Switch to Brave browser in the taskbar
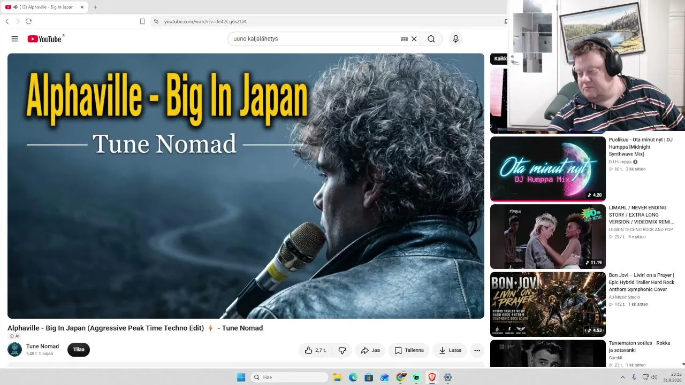This screenshot has width=685, height=385. [432, 378]
